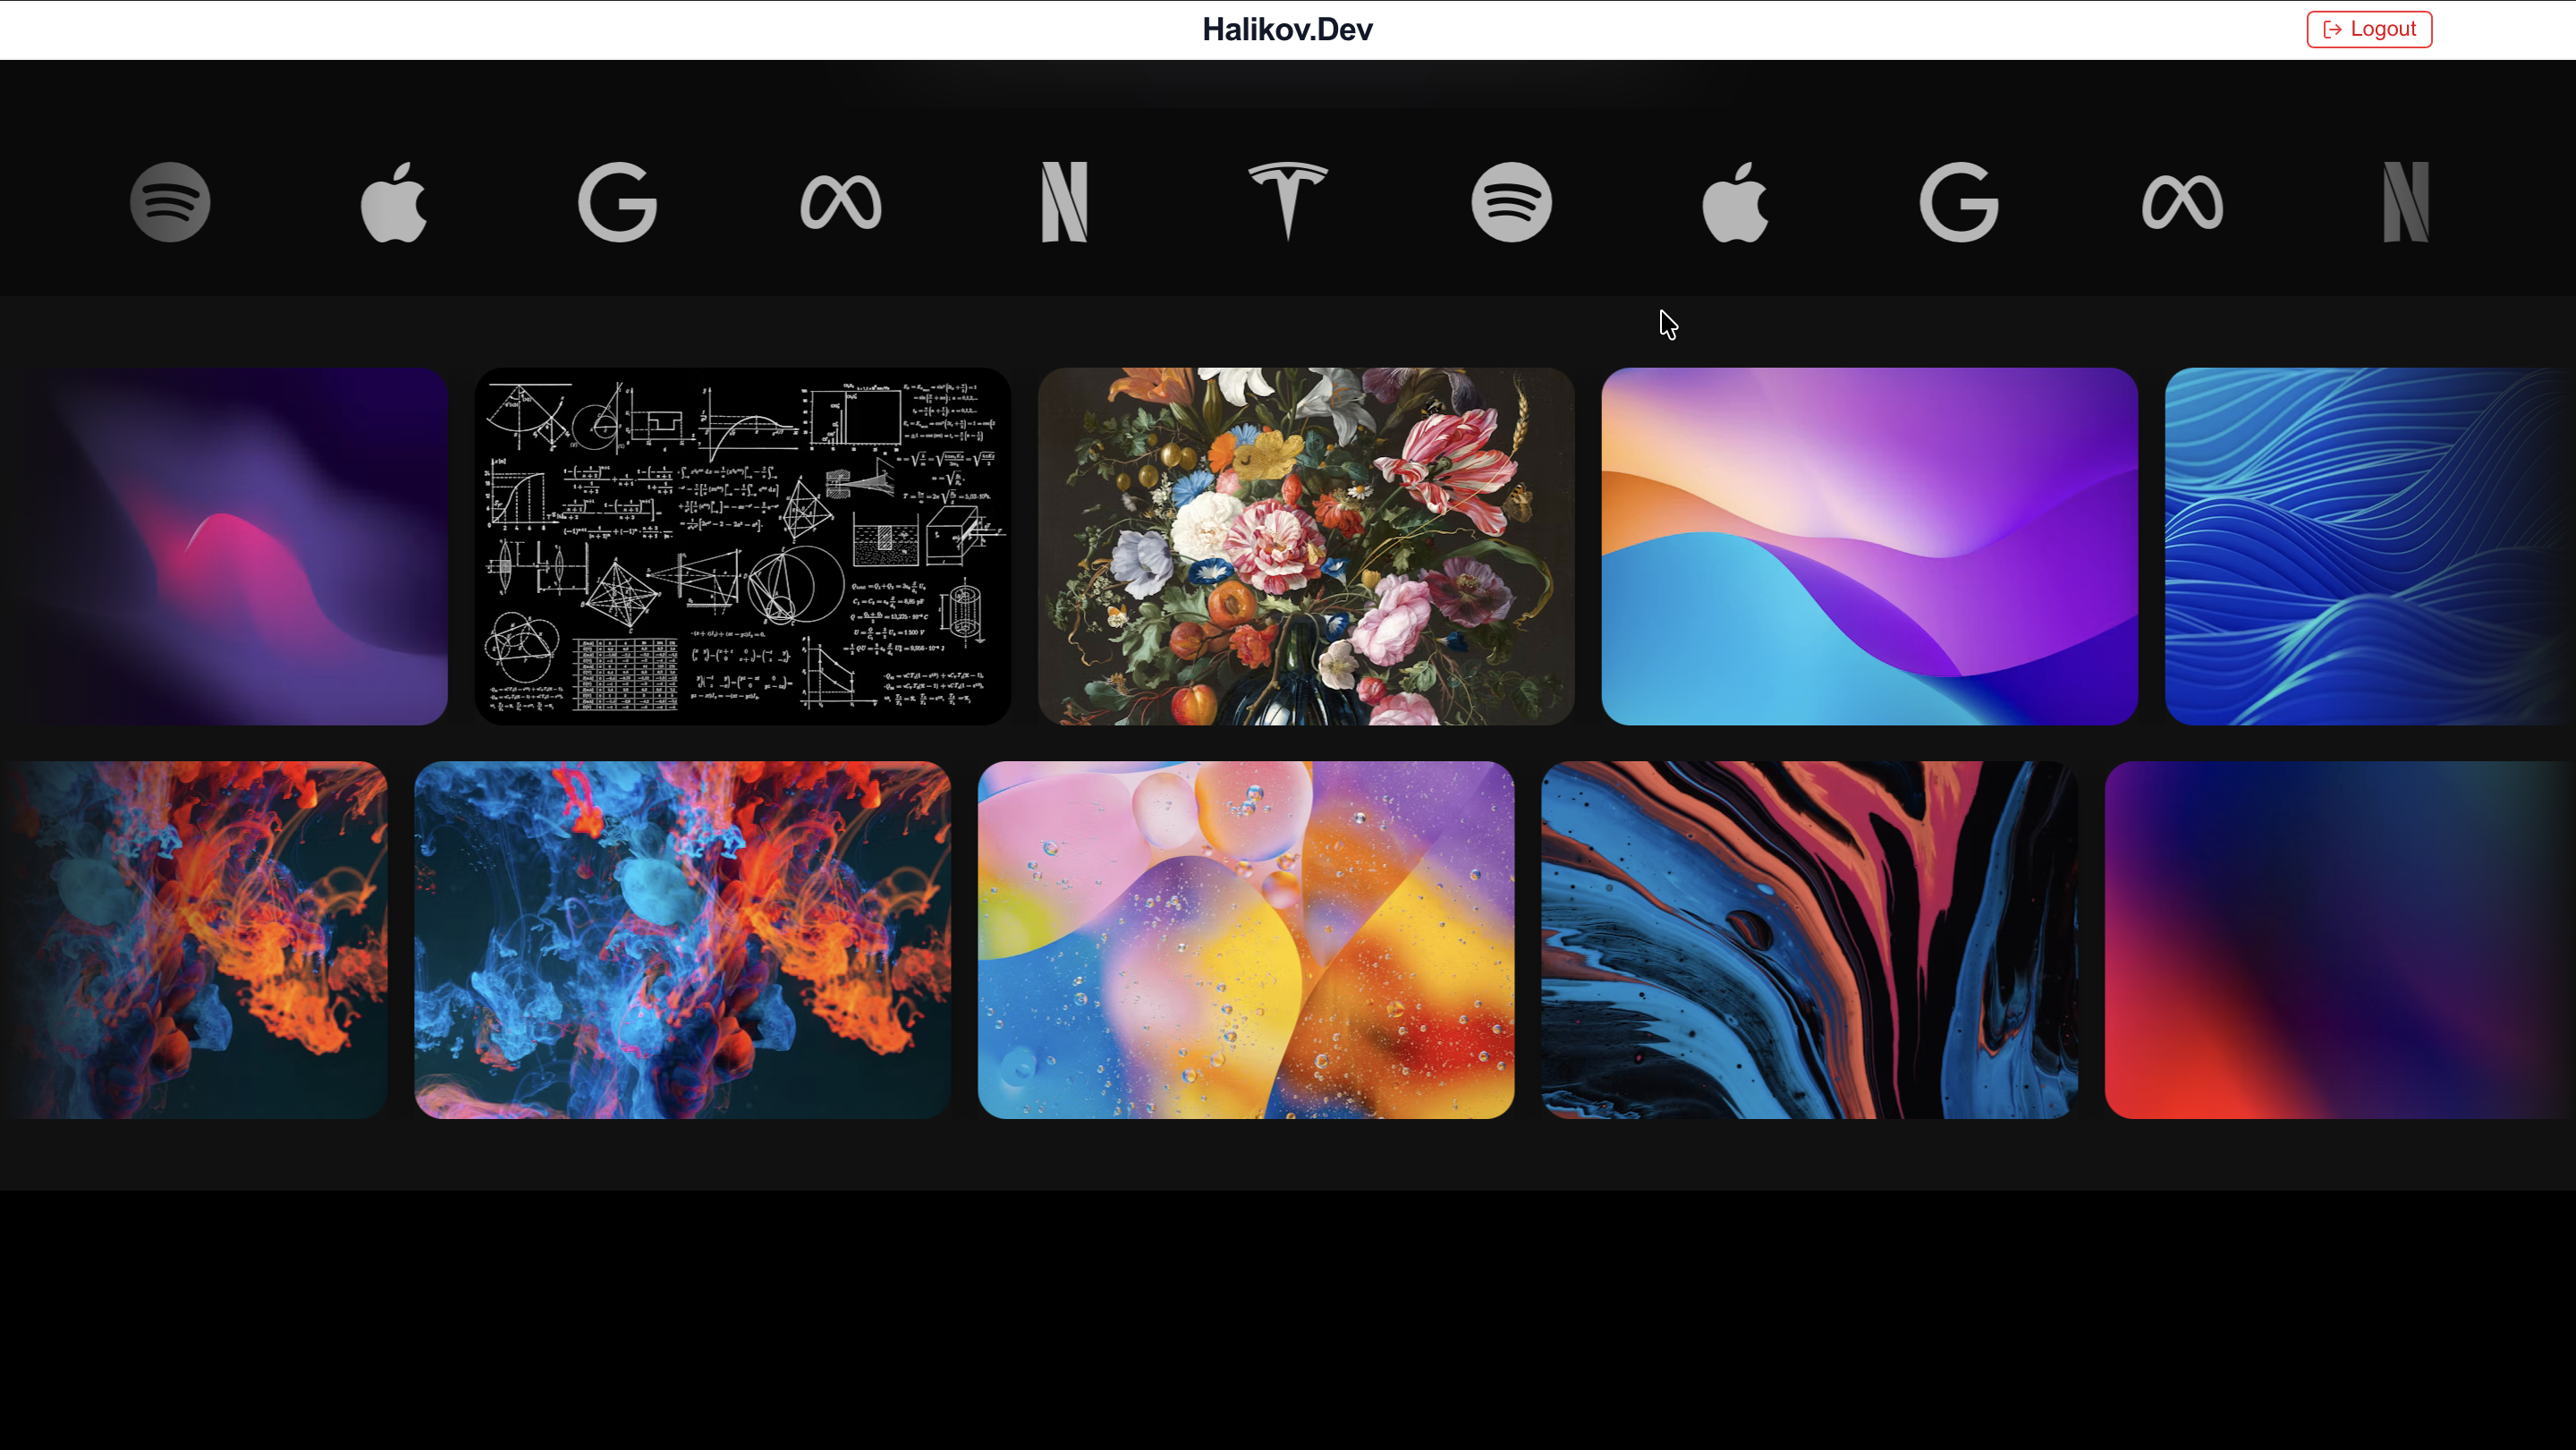Open the Halikov.Dev site title

pyautogui.click(x=1287, y=29)
